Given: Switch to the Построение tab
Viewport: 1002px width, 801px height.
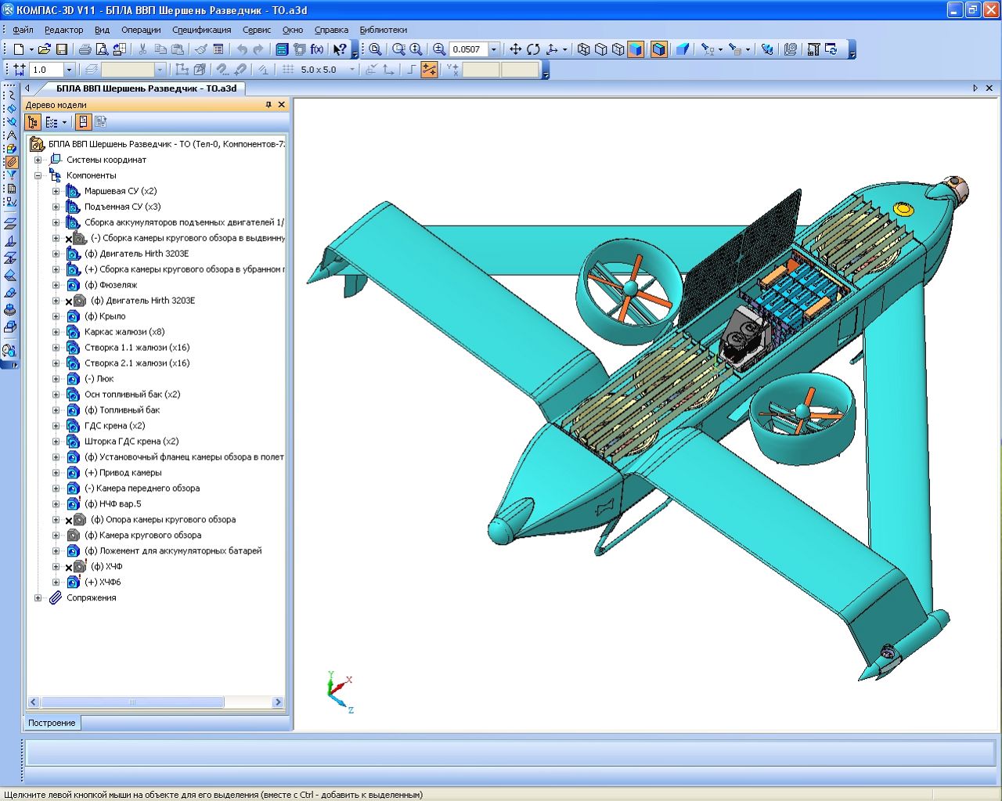Looking at the screenshot, I should point(52,723).
